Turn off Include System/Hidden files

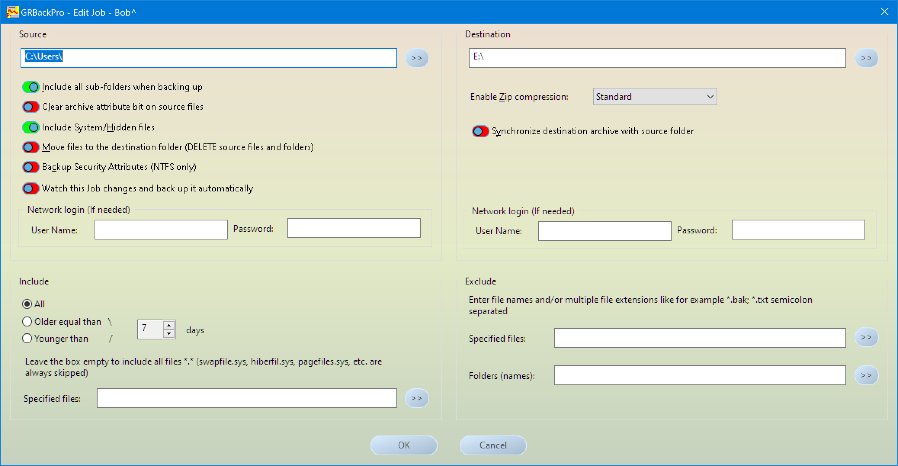point(31,127)
